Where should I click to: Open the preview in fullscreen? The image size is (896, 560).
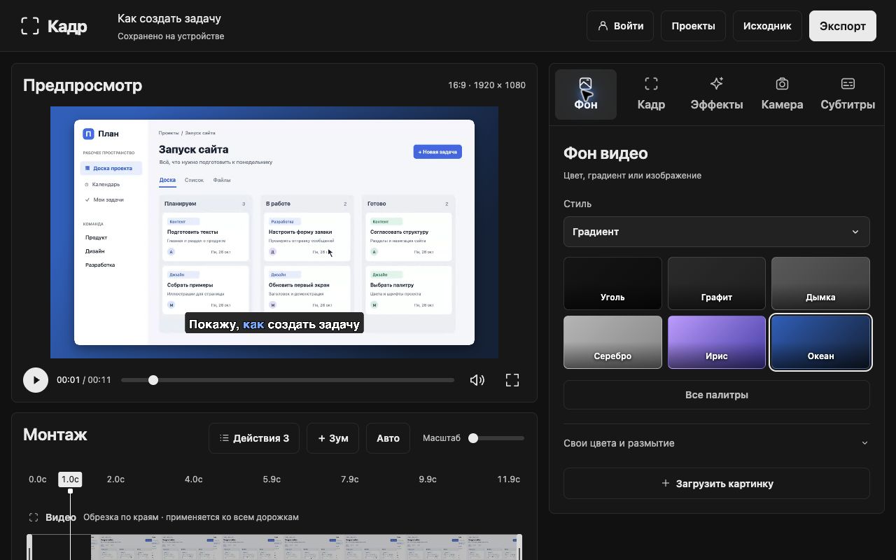click(x=512, y=380)
